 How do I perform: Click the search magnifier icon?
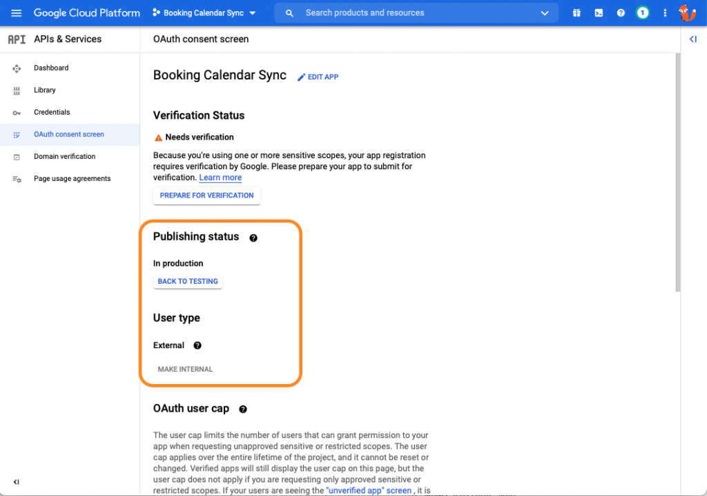289,13
